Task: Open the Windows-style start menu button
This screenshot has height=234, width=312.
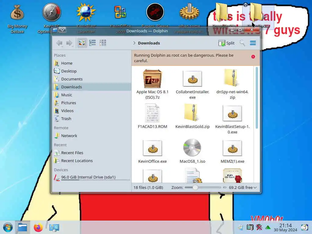Action: point(8,227)
